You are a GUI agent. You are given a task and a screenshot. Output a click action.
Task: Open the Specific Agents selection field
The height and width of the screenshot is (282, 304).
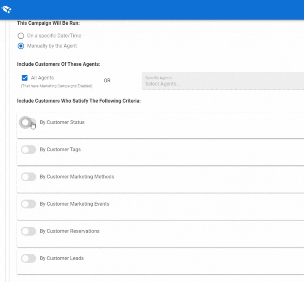tap(223, 81)
